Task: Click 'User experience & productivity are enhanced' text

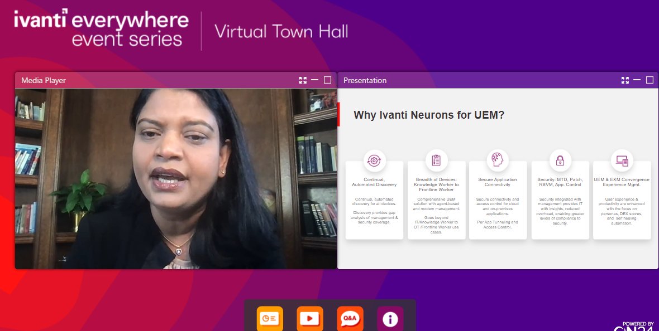Action: pos(622,211)
